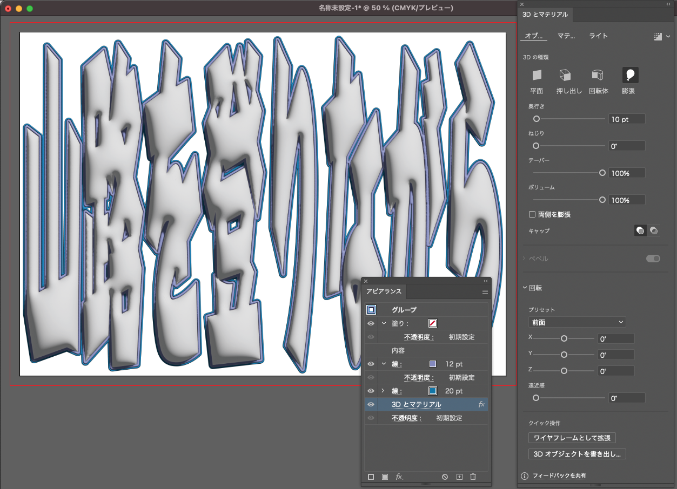Select the 回転体 (Revolve) 3D type icon
Image resolution: width=677 pixels, height=489 pixels.
point(598,75)
